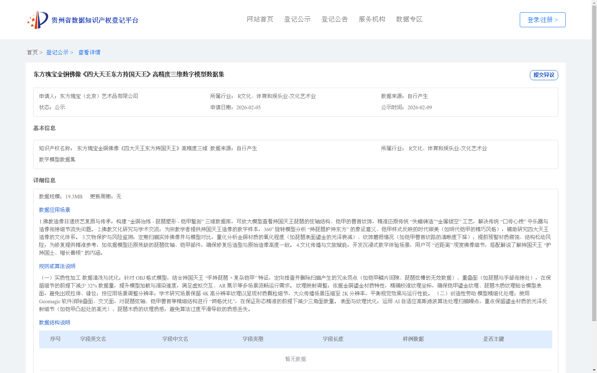Click scrollbar up arrow
The image size is (597, 373).
point(594,3)
